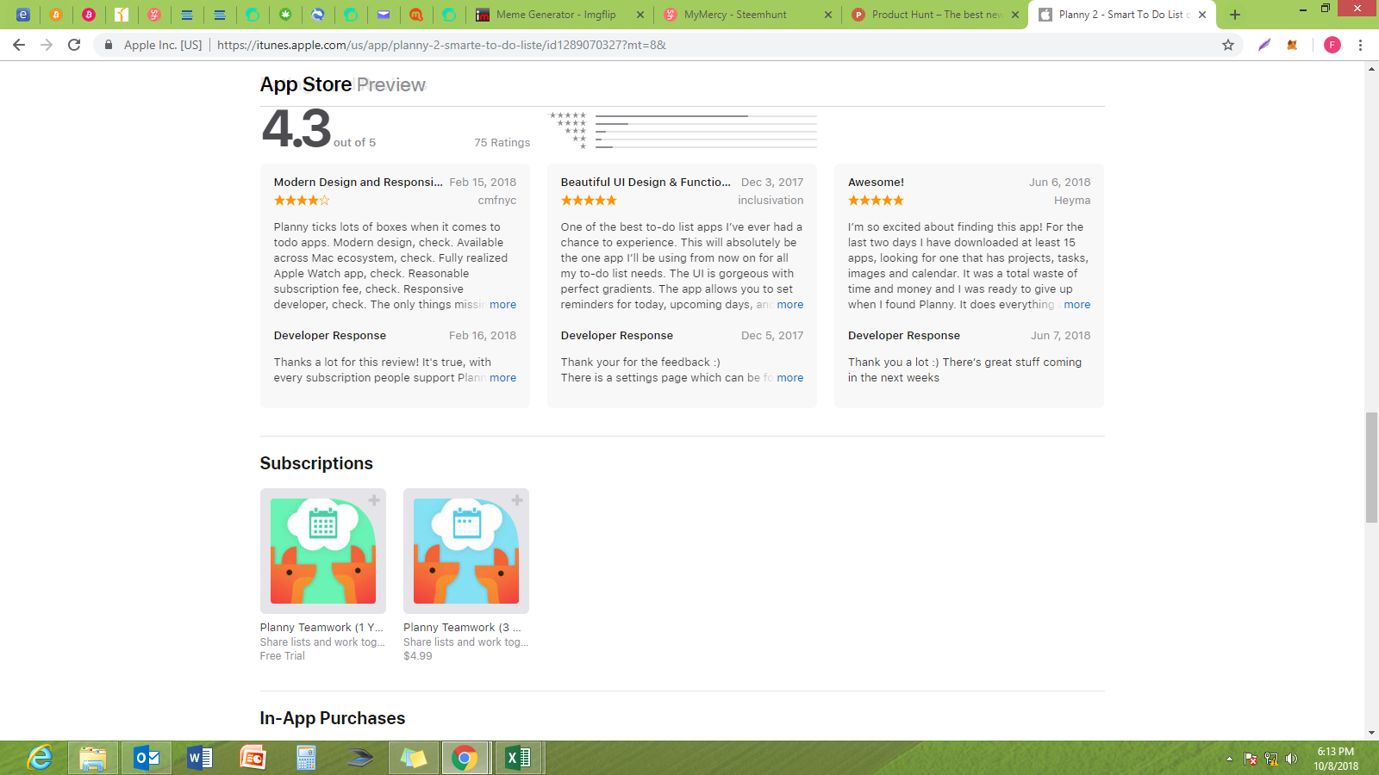Open the 'Awesome!' review title
The width and height of the screenshot is (1379, 775).
[x=877, y=183]
